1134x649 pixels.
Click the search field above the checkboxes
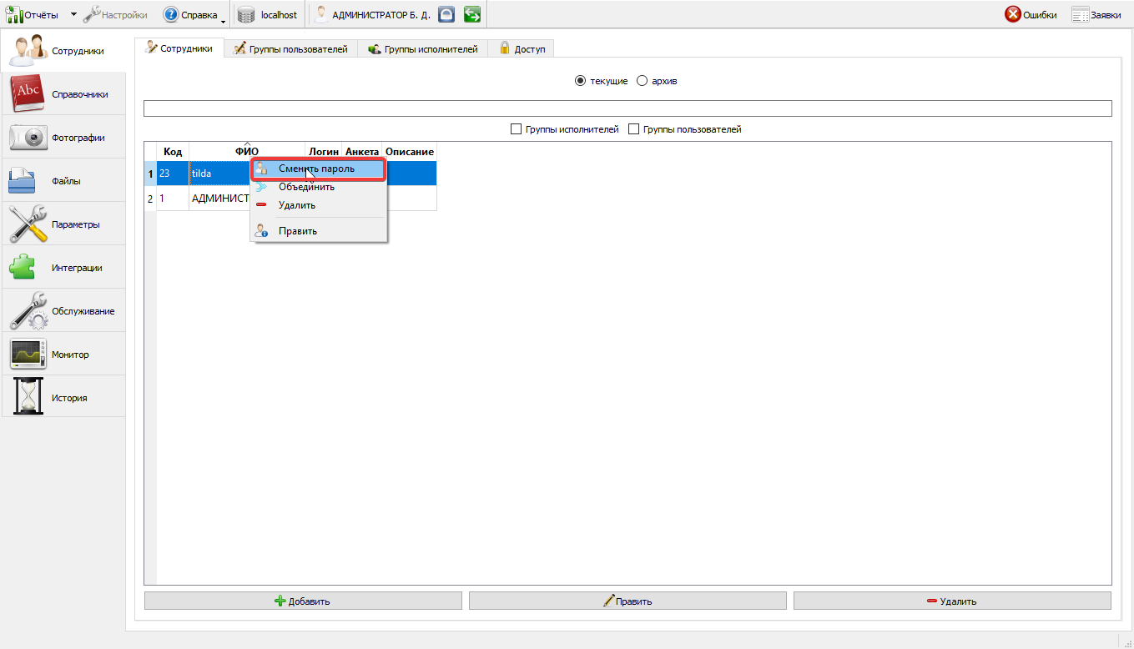pyautogui.click(x=627, y=108)
